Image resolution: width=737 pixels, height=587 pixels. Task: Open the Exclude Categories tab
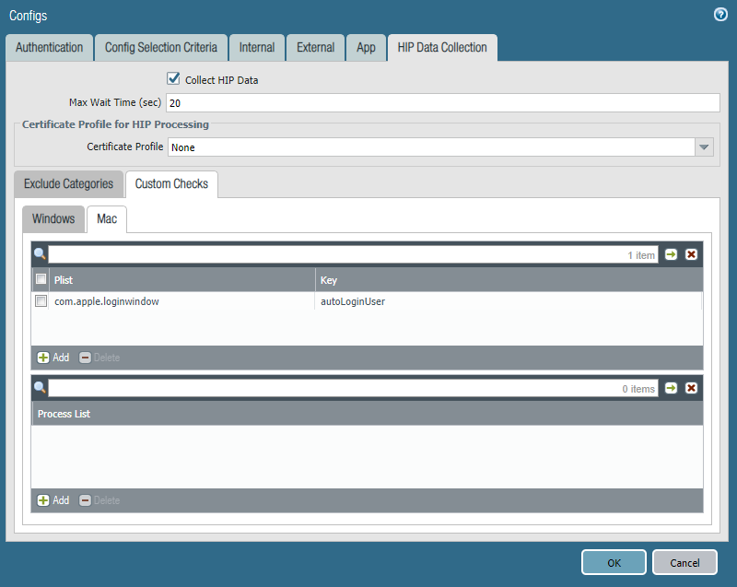tap(68, 183)
